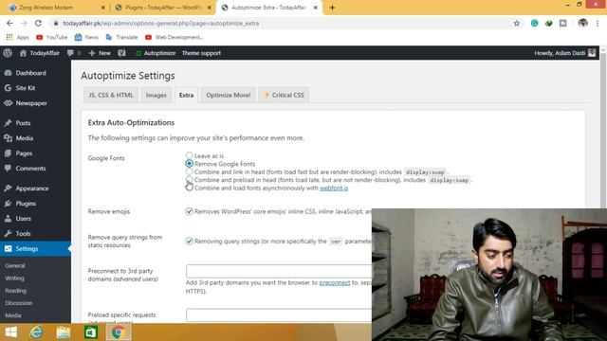Screen dimensions: 607x341
Task: Click Preload specific requests field
Action: pyautogui.click(x=279, y=315)
